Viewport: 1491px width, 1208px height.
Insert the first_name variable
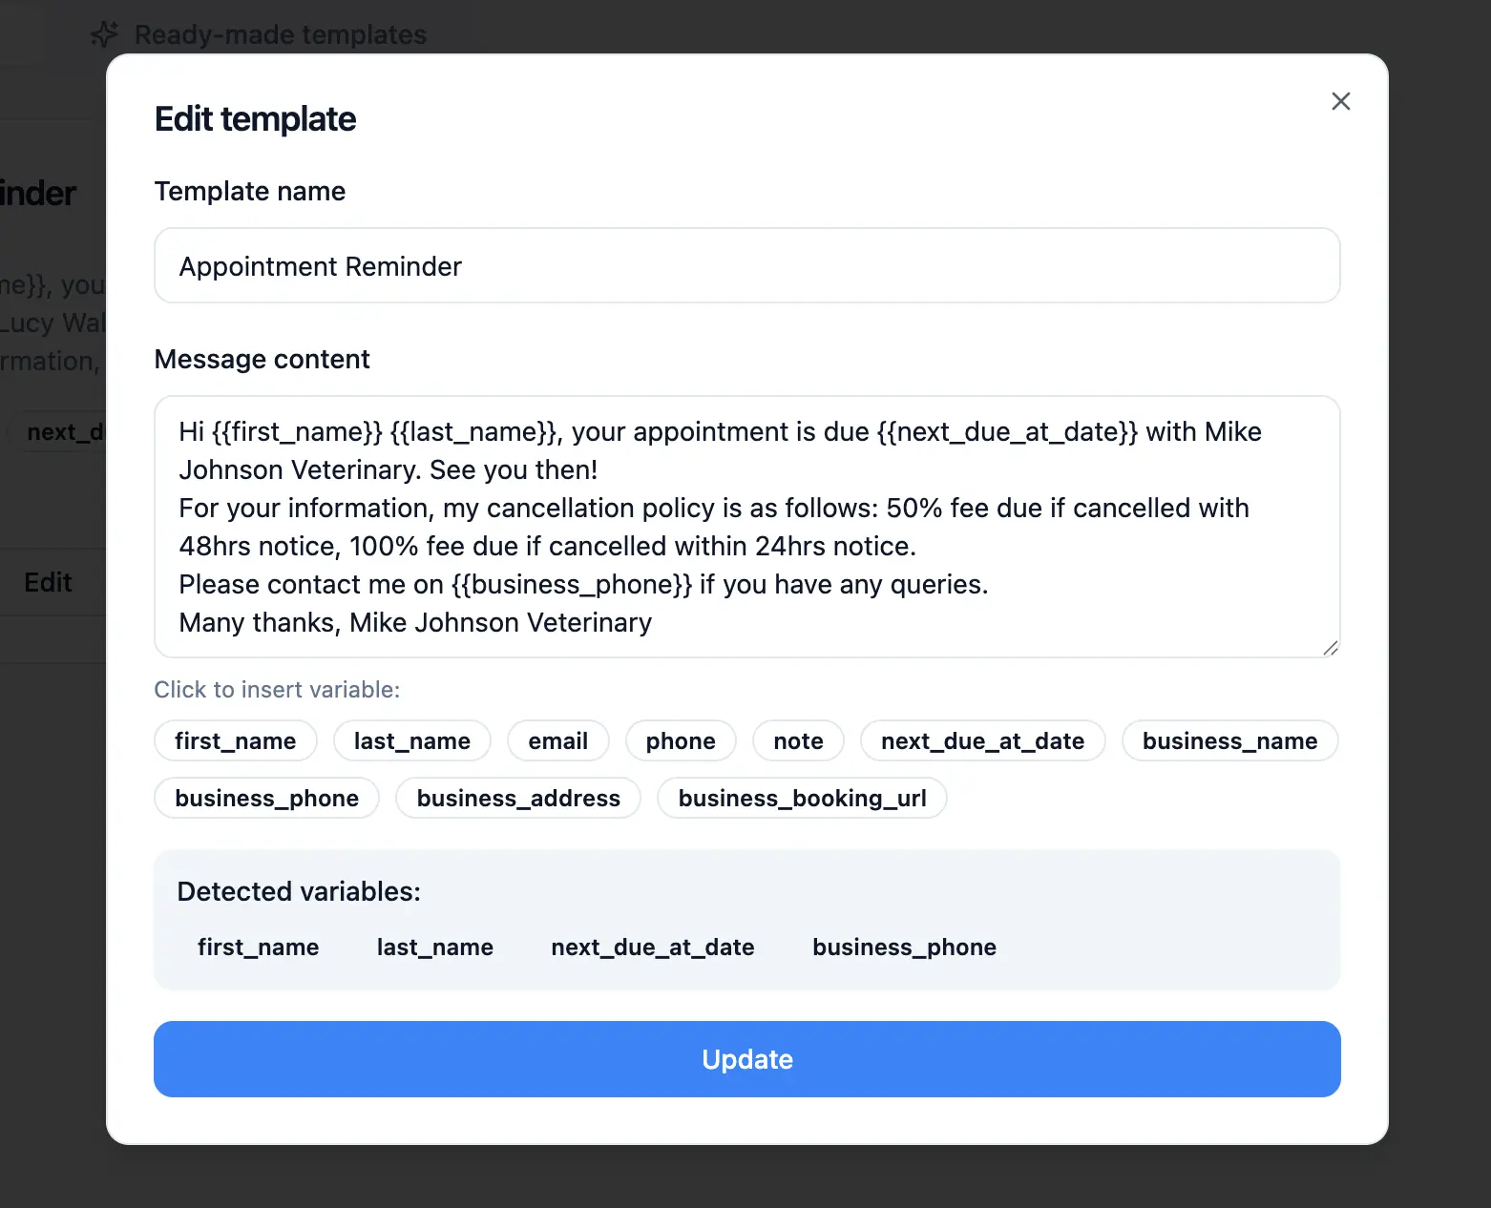pyautogui.click(x=235, y=740)
